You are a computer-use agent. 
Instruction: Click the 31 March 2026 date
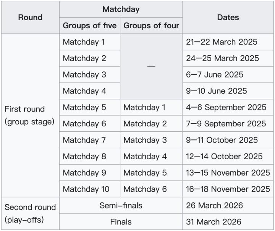click(214, 222)
